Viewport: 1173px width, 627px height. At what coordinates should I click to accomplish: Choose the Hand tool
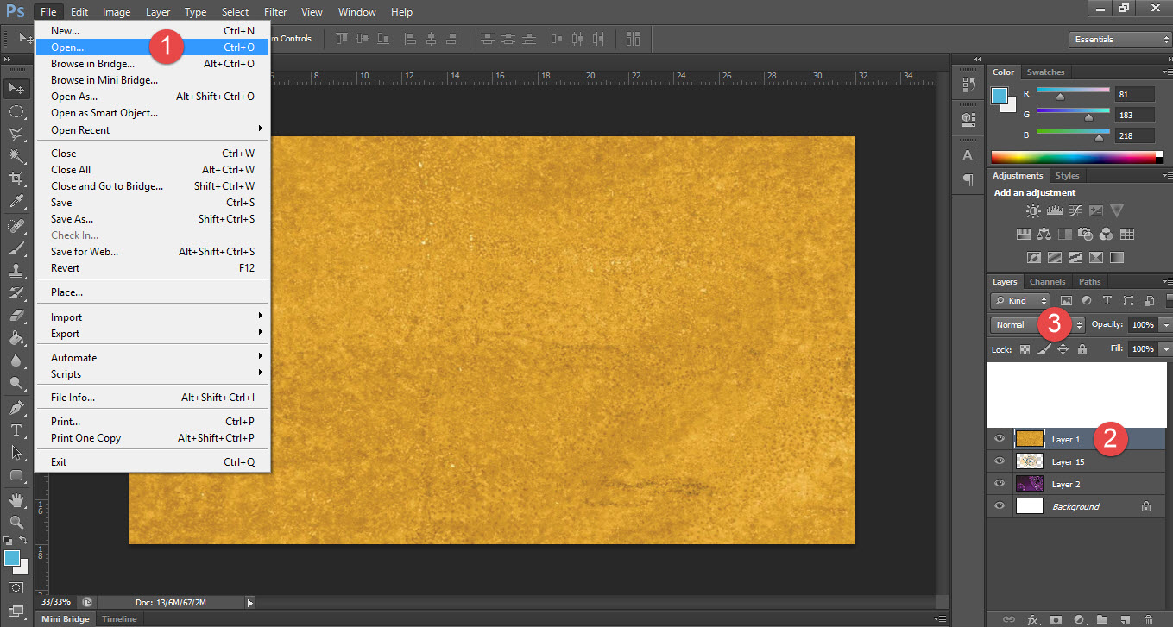(x=16, y=499)
